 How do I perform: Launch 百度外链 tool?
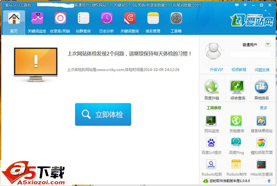(x=212, y=90)
